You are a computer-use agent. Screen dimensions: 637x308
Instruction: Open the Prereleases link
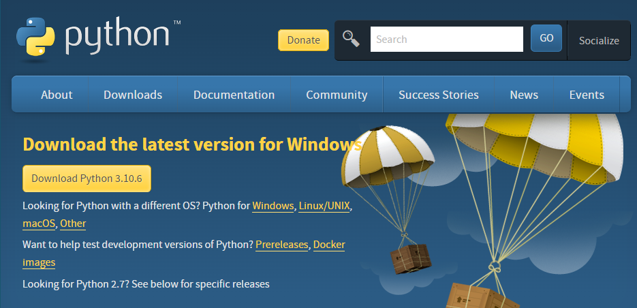pyautogui.click(x=282, y=245)
